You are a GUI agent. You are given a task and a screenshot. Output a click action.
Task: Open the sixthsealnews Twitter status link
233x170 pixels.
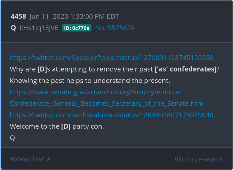(x=112, y=115)
